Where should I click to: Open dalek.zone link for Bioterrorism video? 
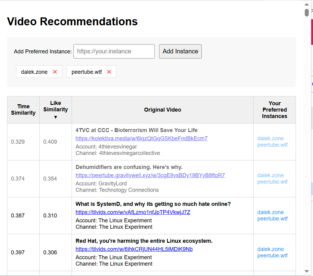coord(270,138)
